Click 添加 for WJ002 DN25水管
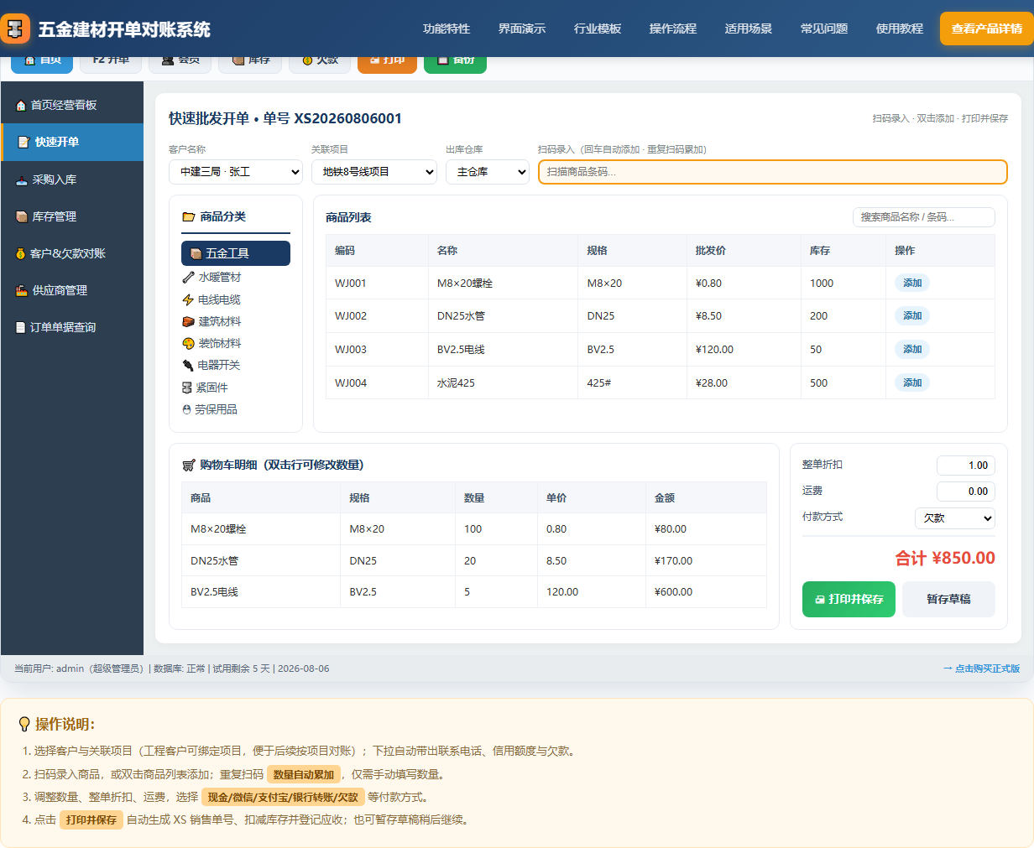Image resolution: width=1034 pixels, height=848 pixels. click(x=912, y=316)
